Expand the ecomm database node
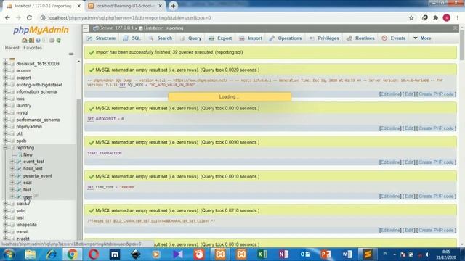This screenshot has width=465, height=261. point(5,70)
